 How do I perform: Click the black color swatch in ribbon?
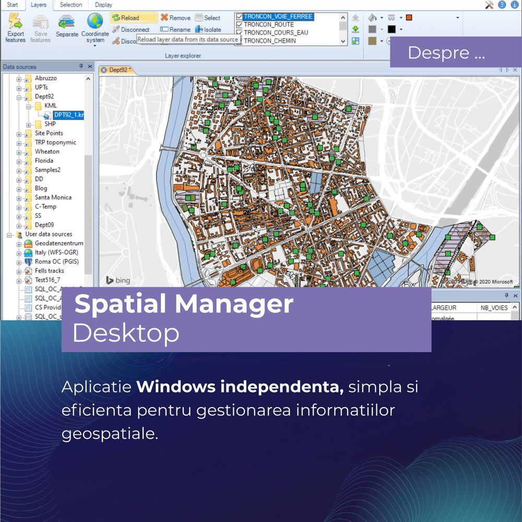[x=391, y=29]
